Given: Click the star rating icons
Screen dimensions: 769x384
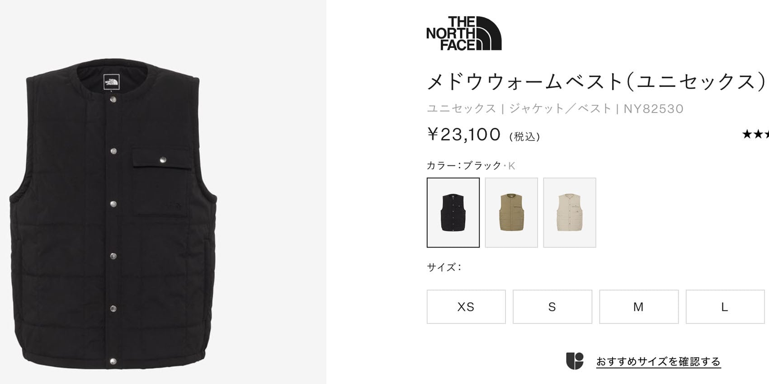Looking at the screenshot, I should coord(755,134).
